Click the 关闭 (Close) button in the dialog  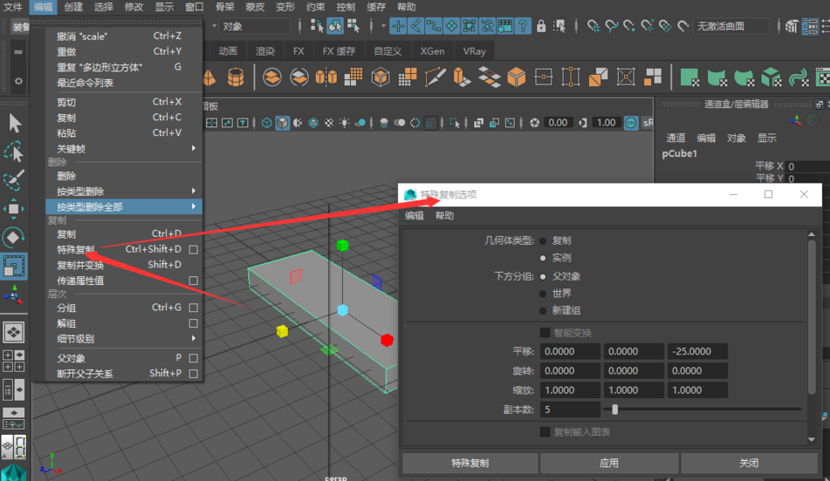pyautogui.click(x=748, y=463)
